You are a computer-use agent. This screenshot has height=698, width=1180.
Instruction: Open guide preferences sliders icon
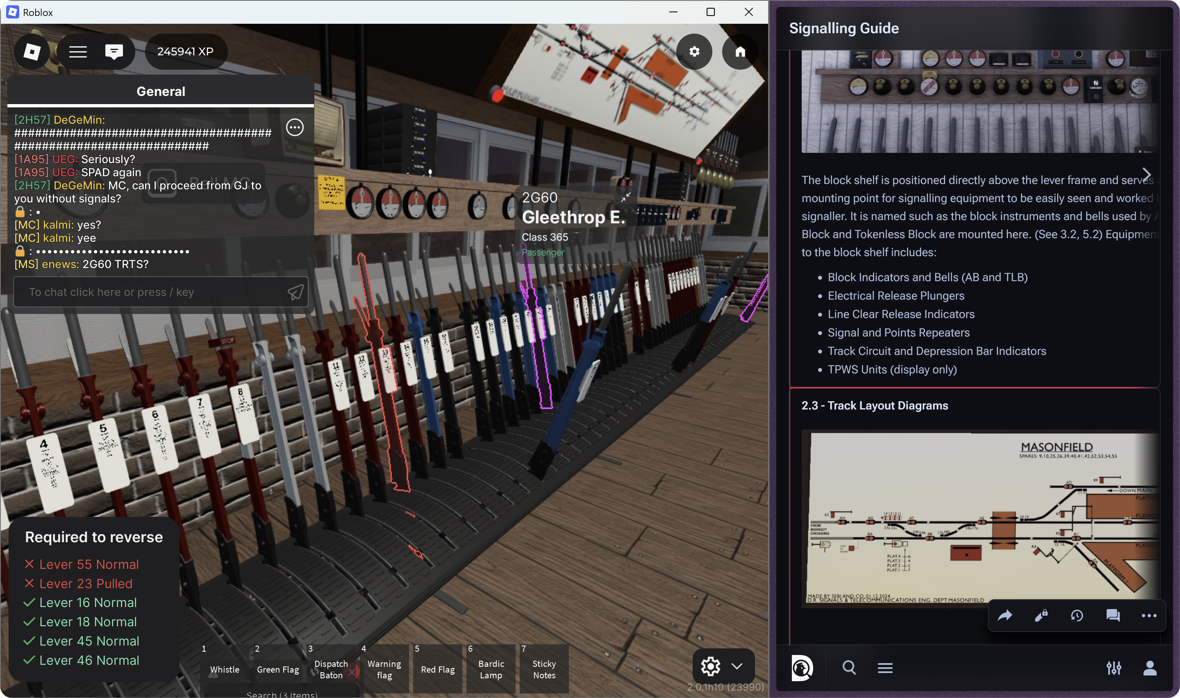coord(1113,667)
